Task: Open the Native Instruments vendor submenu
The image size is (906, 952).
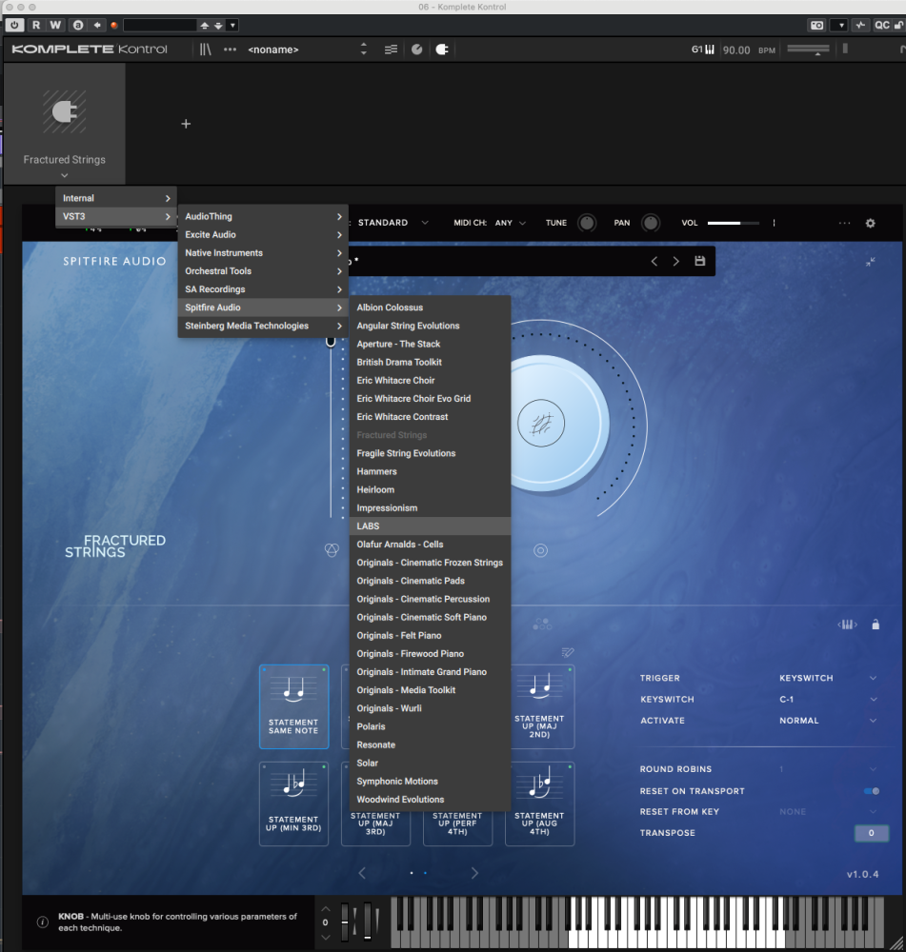Action: 263,252
